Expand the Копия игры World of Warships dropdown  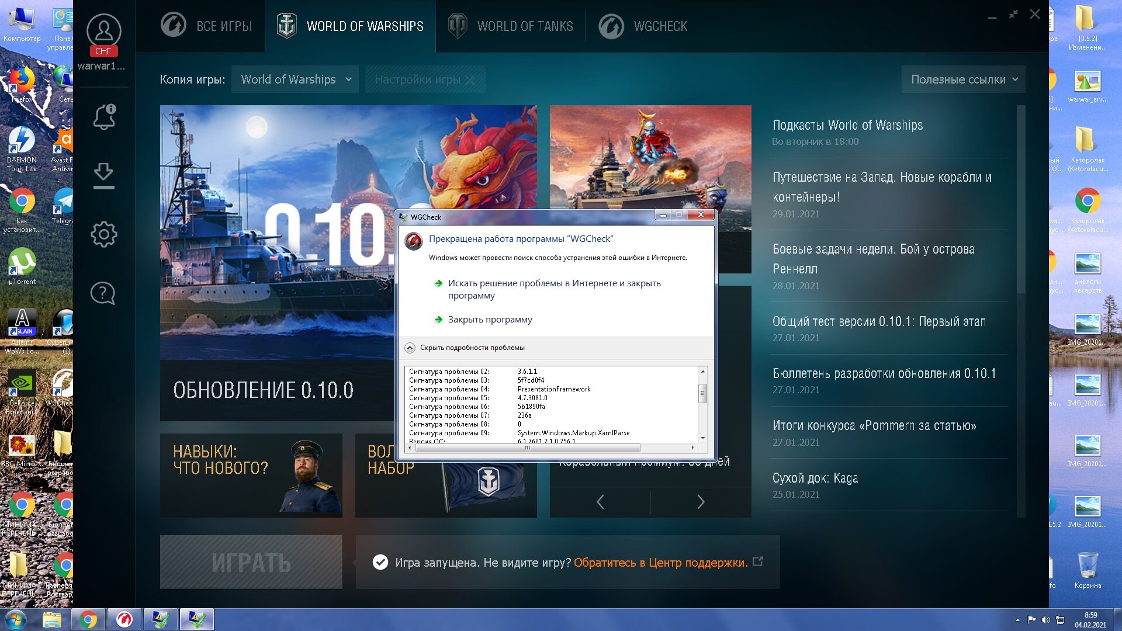coord(296,79)
